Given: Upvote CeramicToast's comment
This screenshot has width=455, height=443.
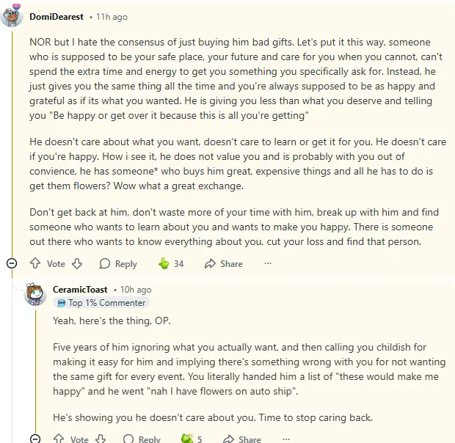Looking at the screenshot, I should click(58, 439).
